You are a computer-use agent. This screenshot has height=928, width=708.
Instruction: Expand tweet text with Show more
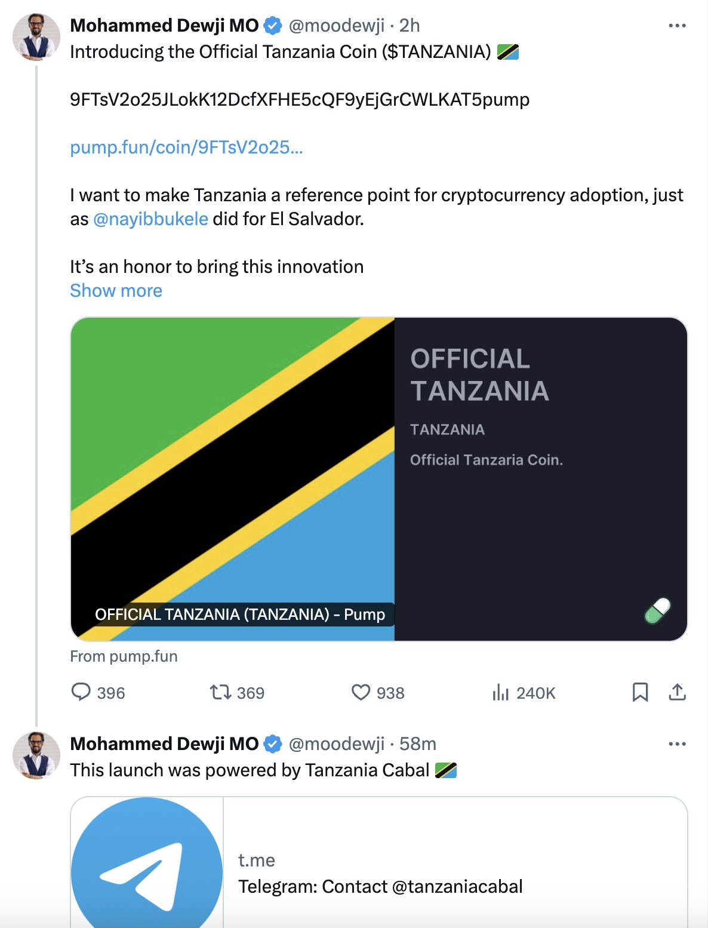[116, 291]
